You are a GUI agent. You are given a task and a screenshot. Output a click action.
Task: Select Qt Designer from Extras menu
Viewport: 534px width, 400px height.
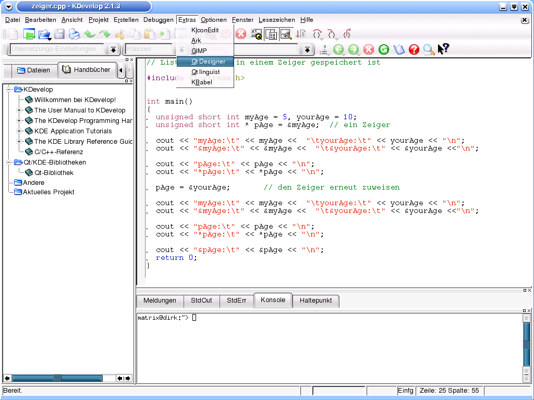(x=208, y=61)
